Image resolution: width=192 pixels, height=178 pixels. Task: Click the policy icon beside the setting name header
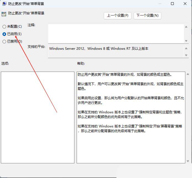tap(4, 14)
